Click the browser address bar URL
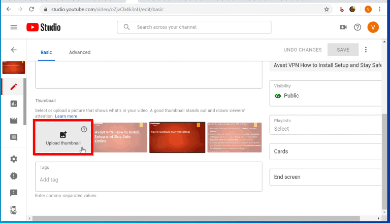390x223 pixels. click(x=108, y=10)
